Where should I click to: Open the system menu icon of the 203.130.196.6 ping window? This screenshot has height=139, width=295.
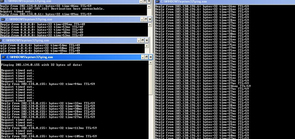pos(158,2)
